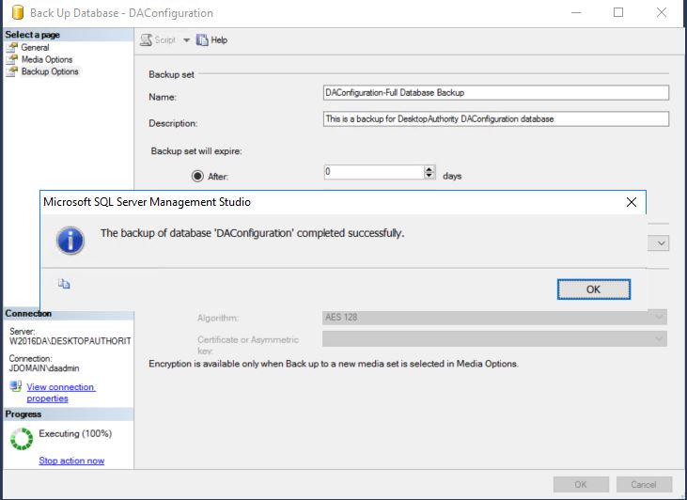
Task: Click the expiration days spinner arrows
Action: (x=430, y=173)
